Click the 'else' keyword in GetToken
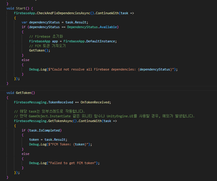Image resolution: width=217 pixels, height=181 pixels. tap(26, 154)
